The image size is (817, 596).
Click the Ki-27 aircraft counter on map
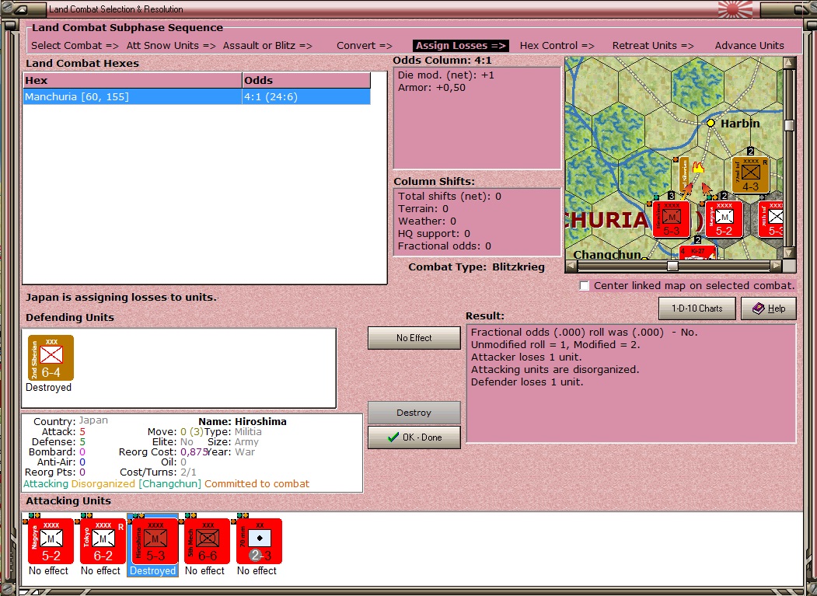click(x=697, y=252)
